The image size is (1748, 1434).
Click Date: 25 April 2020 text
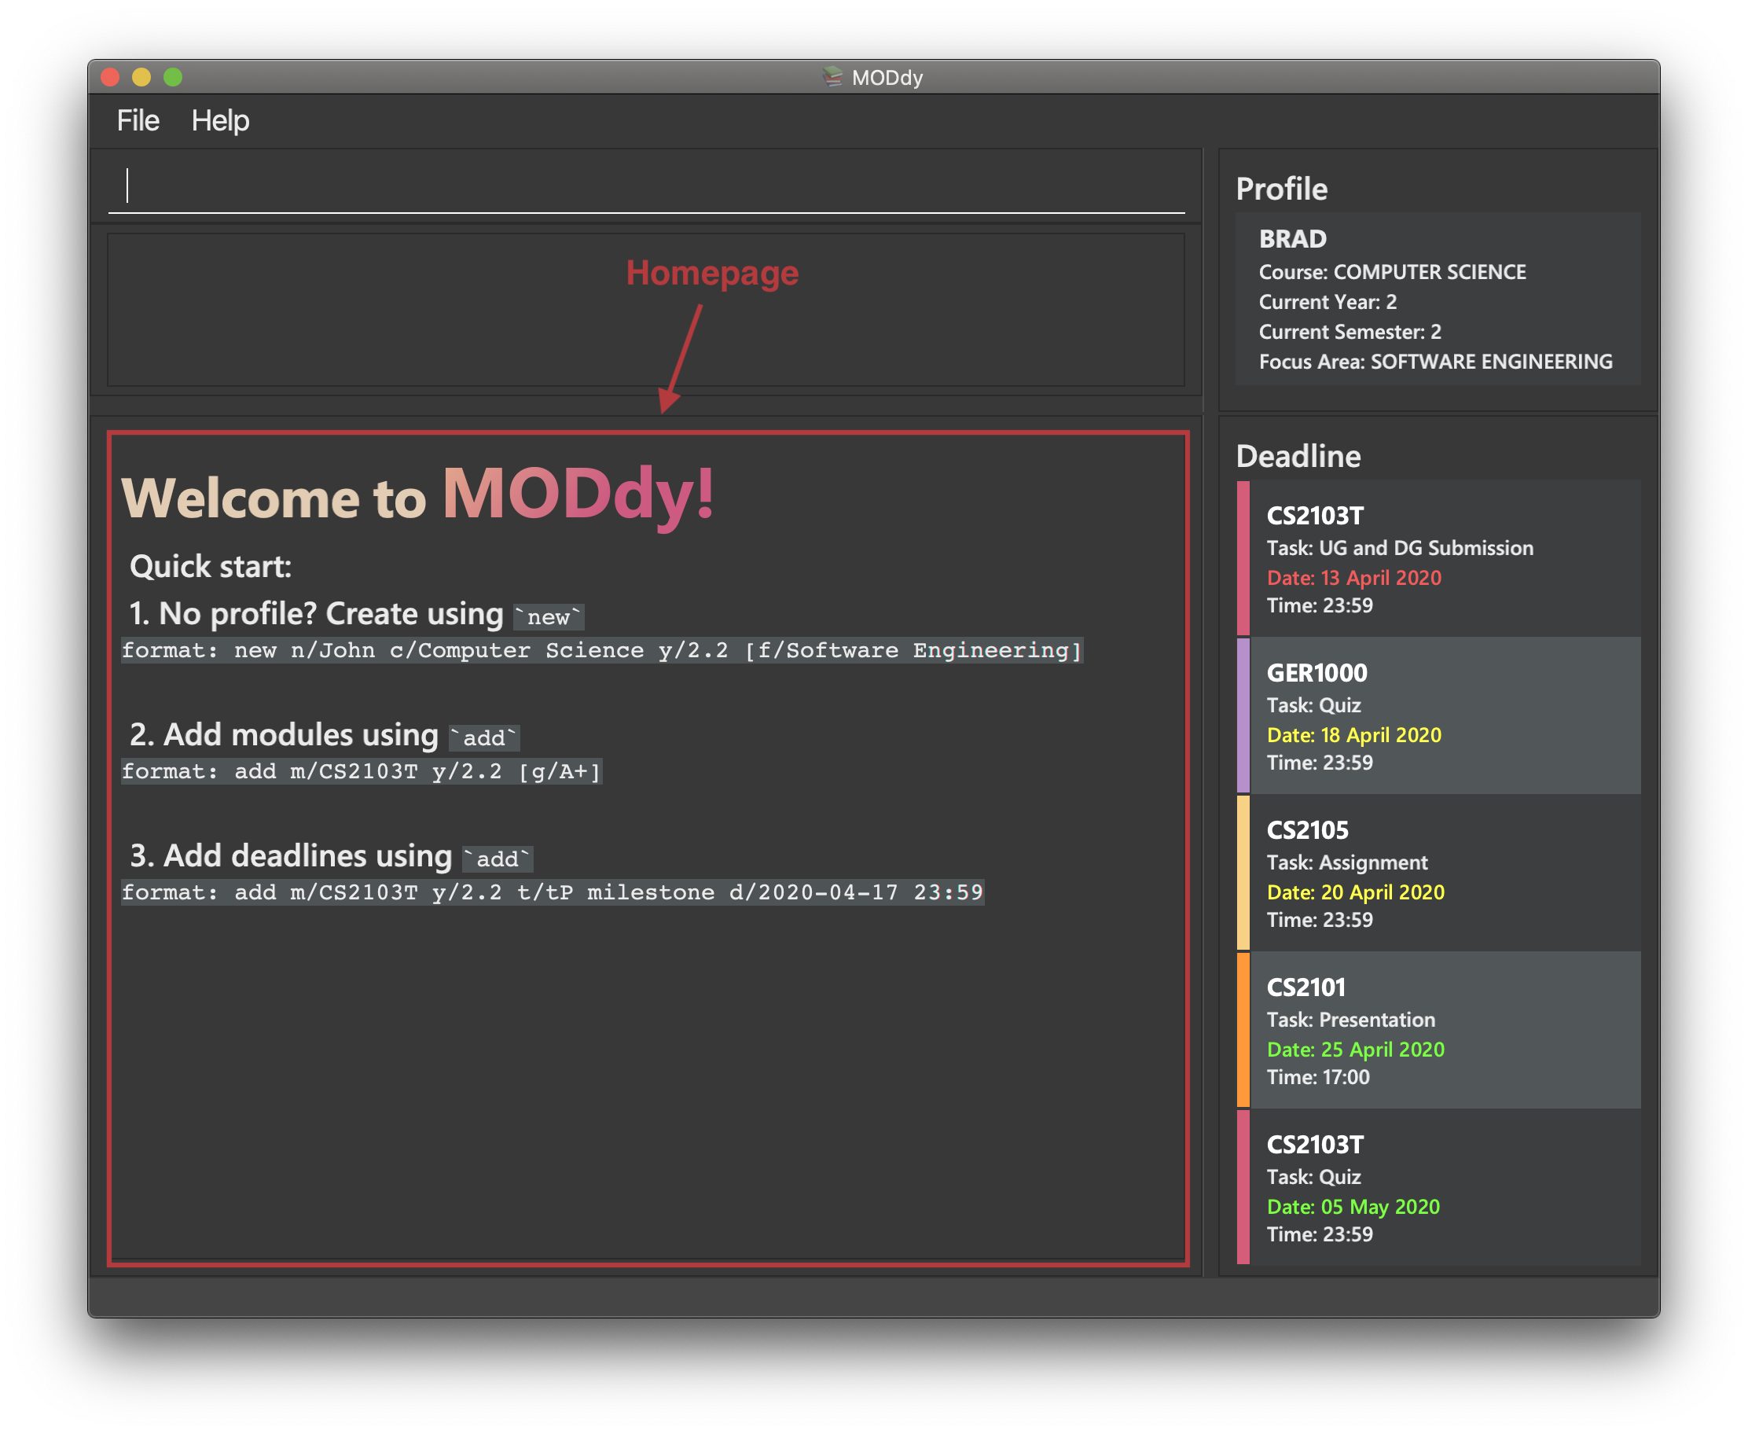click(1356, 1048)
